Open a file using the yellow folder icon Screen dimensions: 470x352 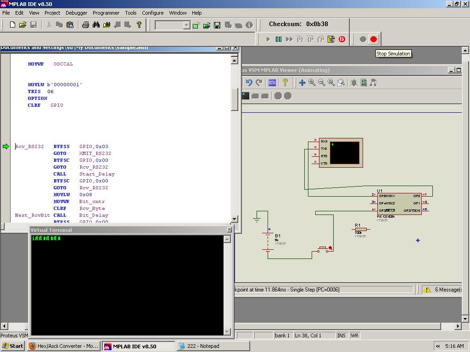click(23, 25)
